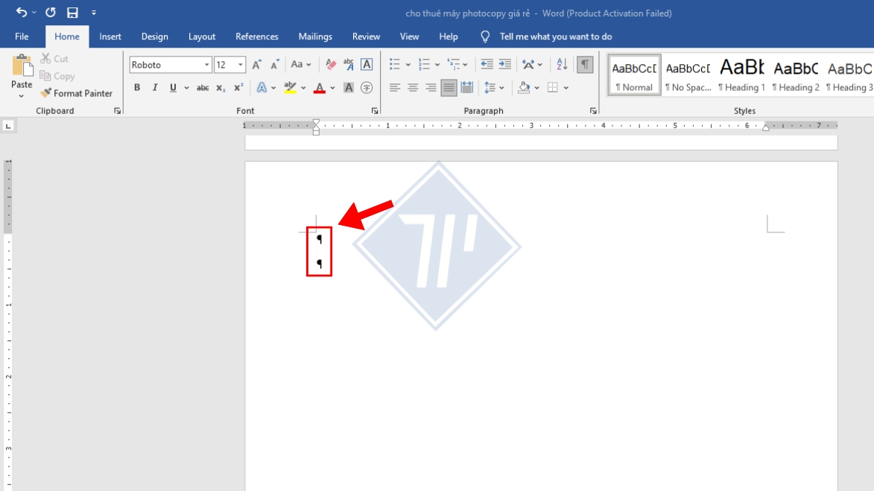The height and width of the screenshot is (491, 874).
Task: Select the Heading 1 style
Action: pos(741,75)
